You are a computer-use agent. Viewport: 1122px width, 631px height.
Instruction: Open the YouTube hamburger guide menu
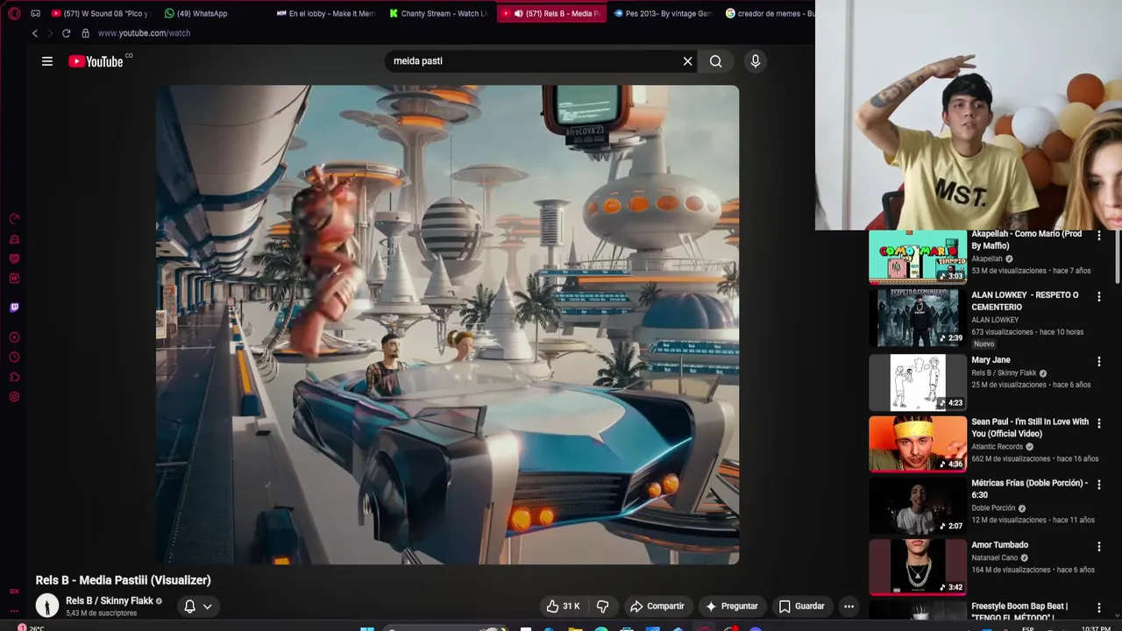tap(47, 61)
